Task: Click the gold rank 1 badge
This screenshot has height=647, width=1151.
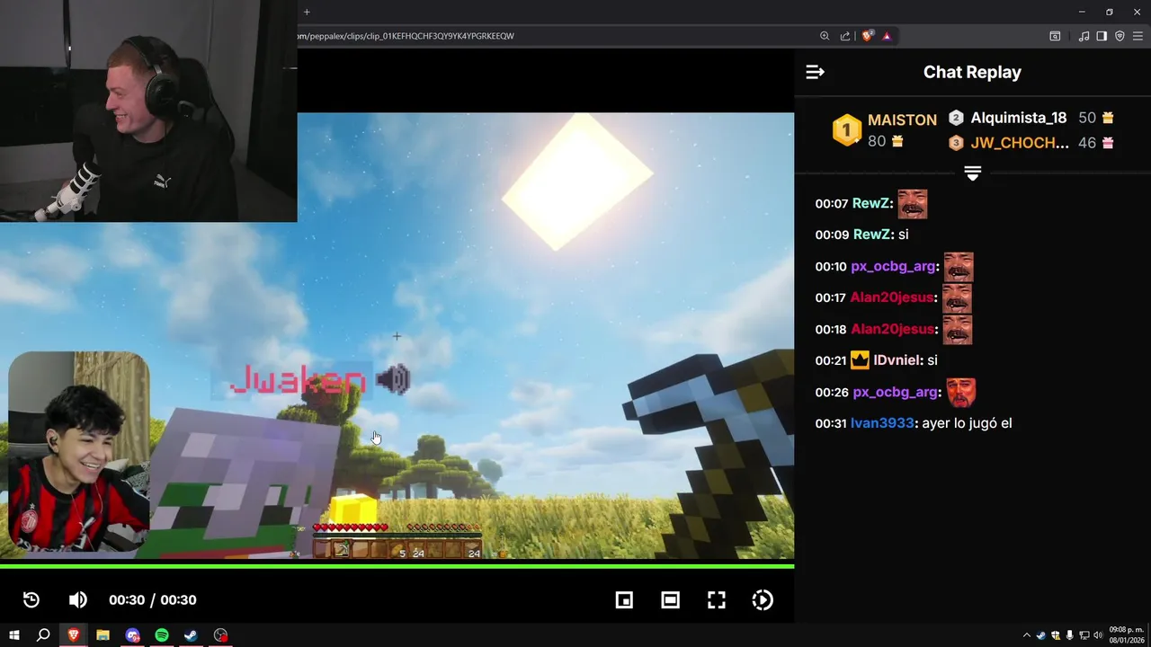Action: [846, 130]
